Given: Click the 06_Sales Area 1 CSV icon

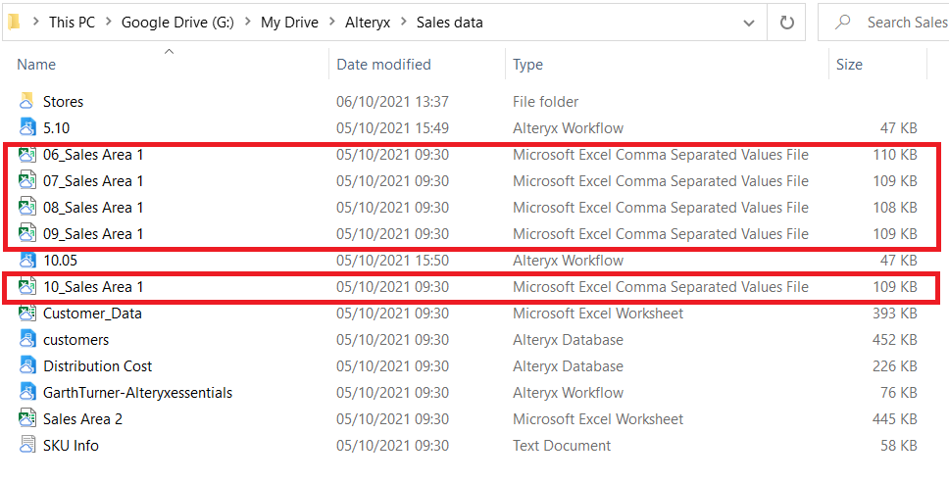Looking at the screenshot, I should tap(27, 155).
